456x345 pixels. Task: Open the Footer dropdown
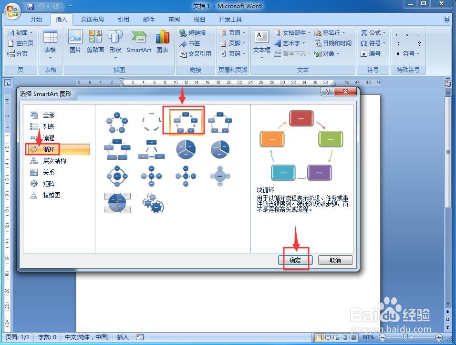coord(233,43)
